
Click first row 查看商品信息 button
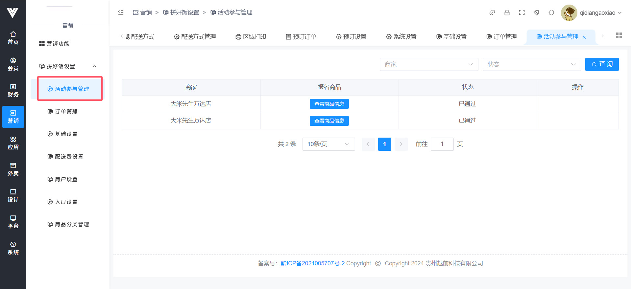click(x=329, y=104)
